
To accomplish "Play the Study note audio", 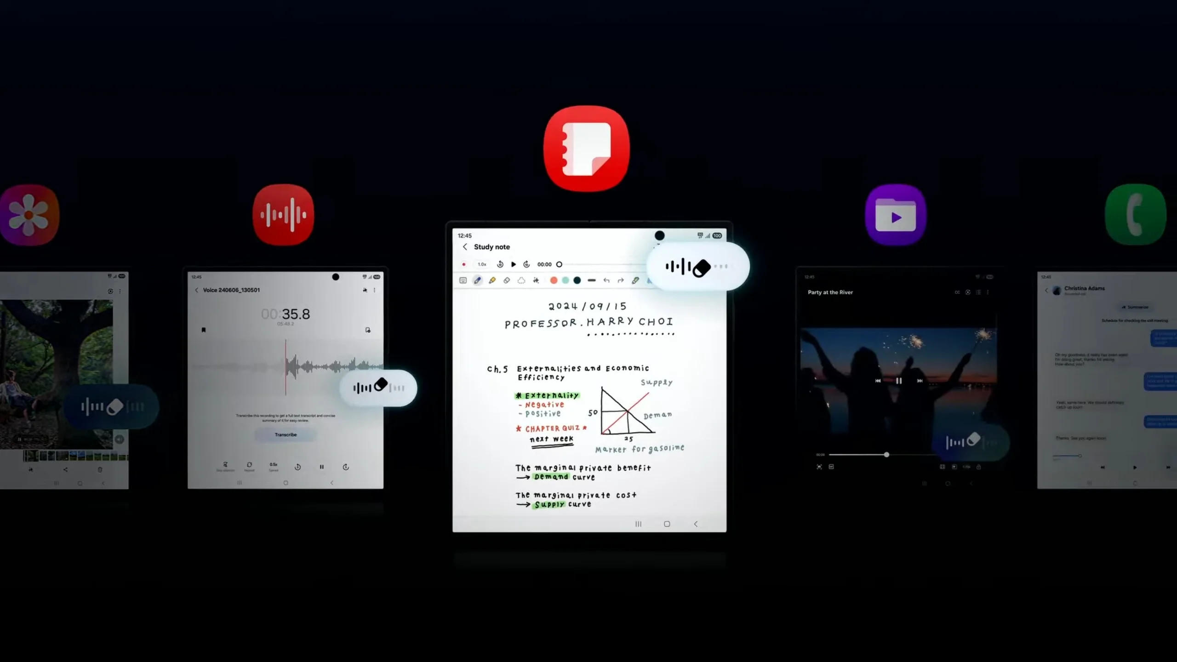I will [514, 264].
